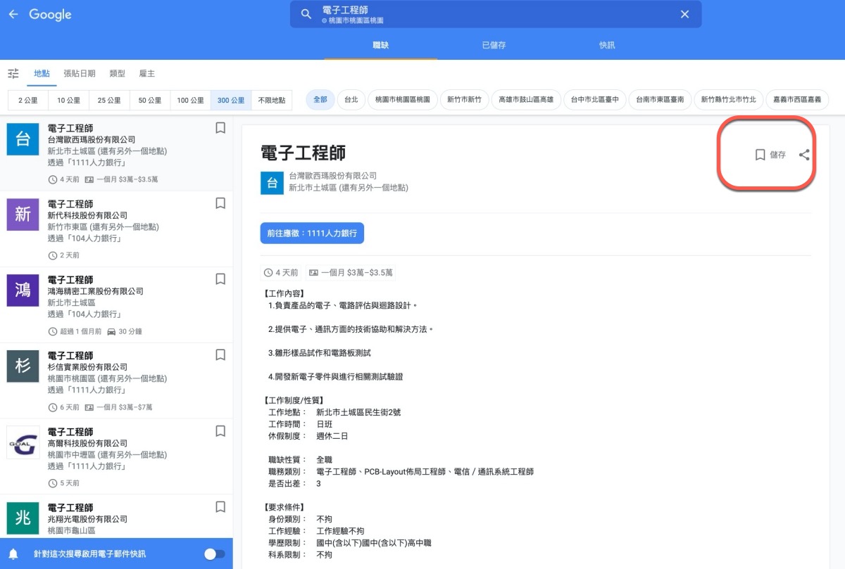Switch to the 快訊 tab
Viewport: 845px width, 569px height.
(607, 45)
